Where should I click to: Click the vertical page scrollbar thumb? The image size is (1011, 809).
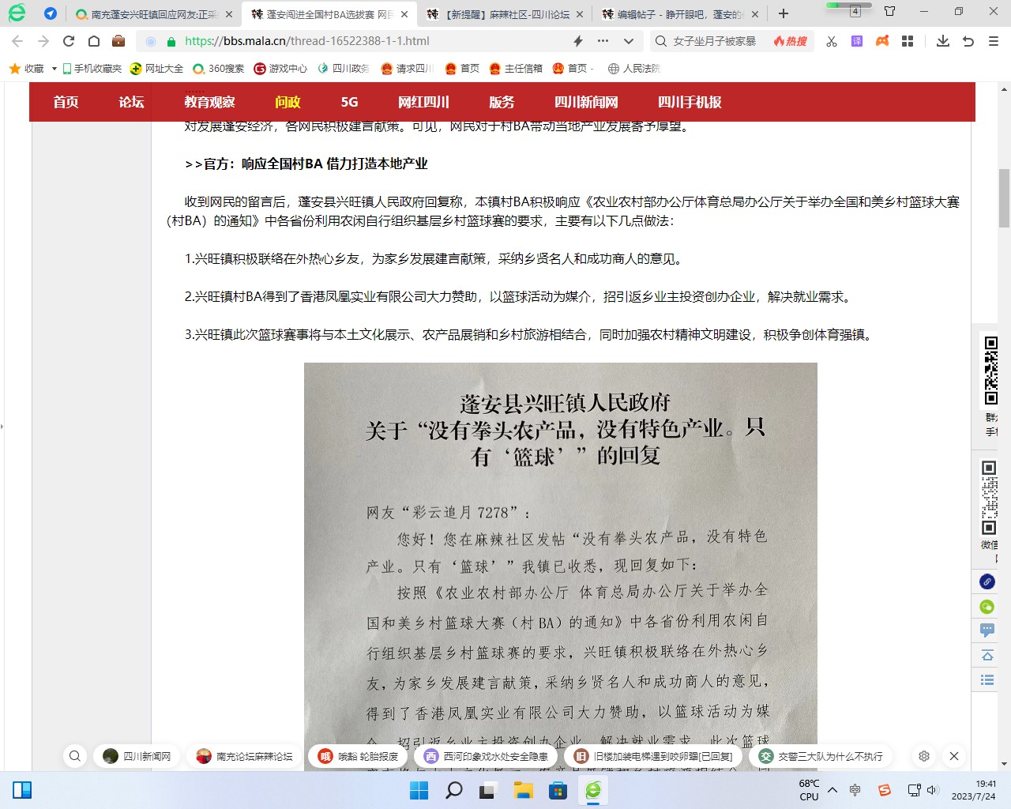click(x=1004, y=198)
